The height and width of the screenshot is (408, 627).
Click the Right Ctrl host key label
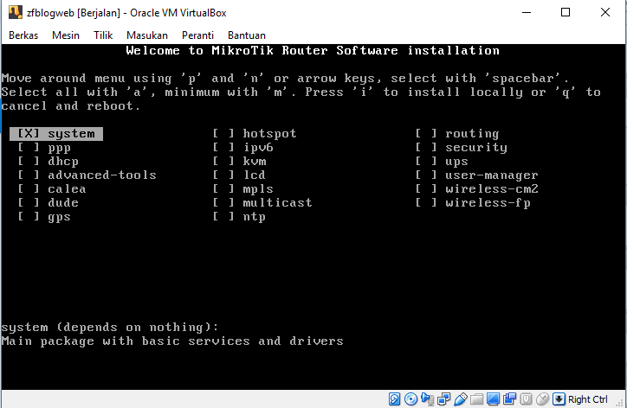pyautogui.click(x=587, y=399)
